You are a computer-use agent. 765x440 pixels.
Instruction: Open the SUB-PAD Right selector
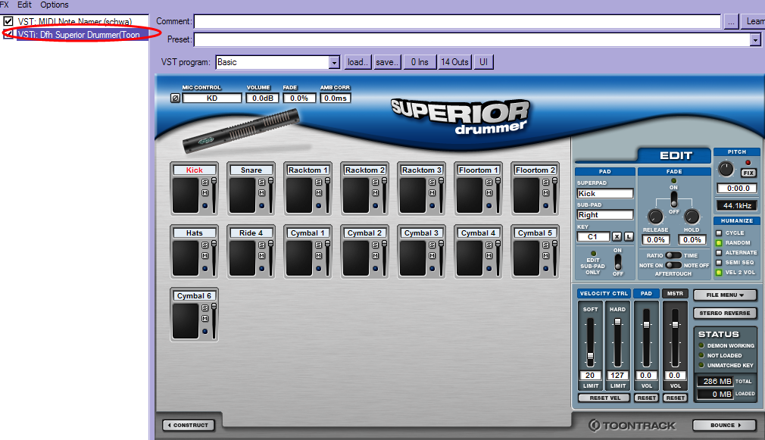(605, 215)
